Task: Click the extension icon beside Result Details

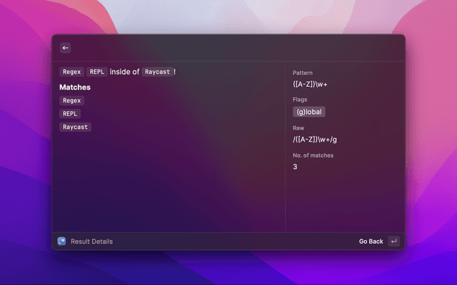Action: (61, 242)
